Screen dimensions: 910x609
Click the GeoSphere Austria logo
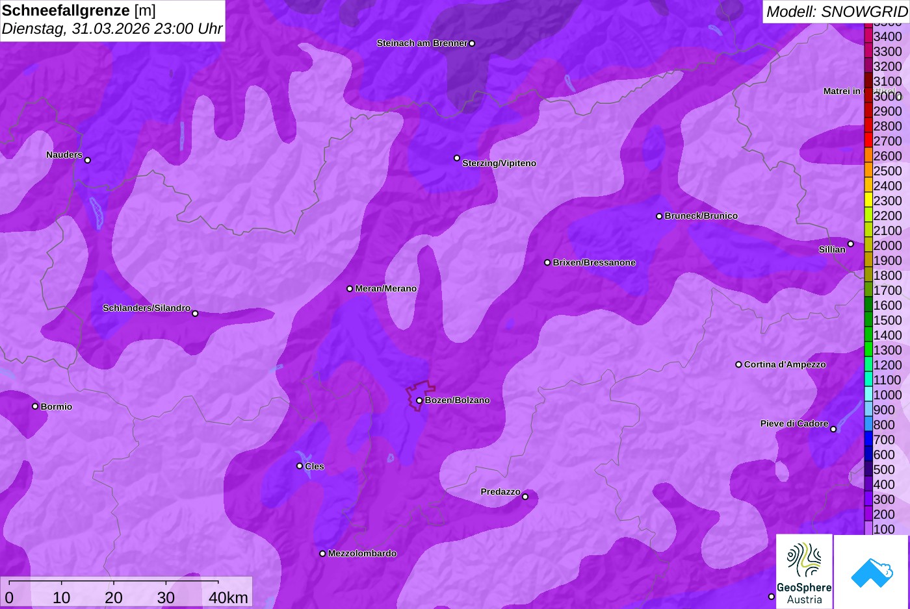pos(804,572)
